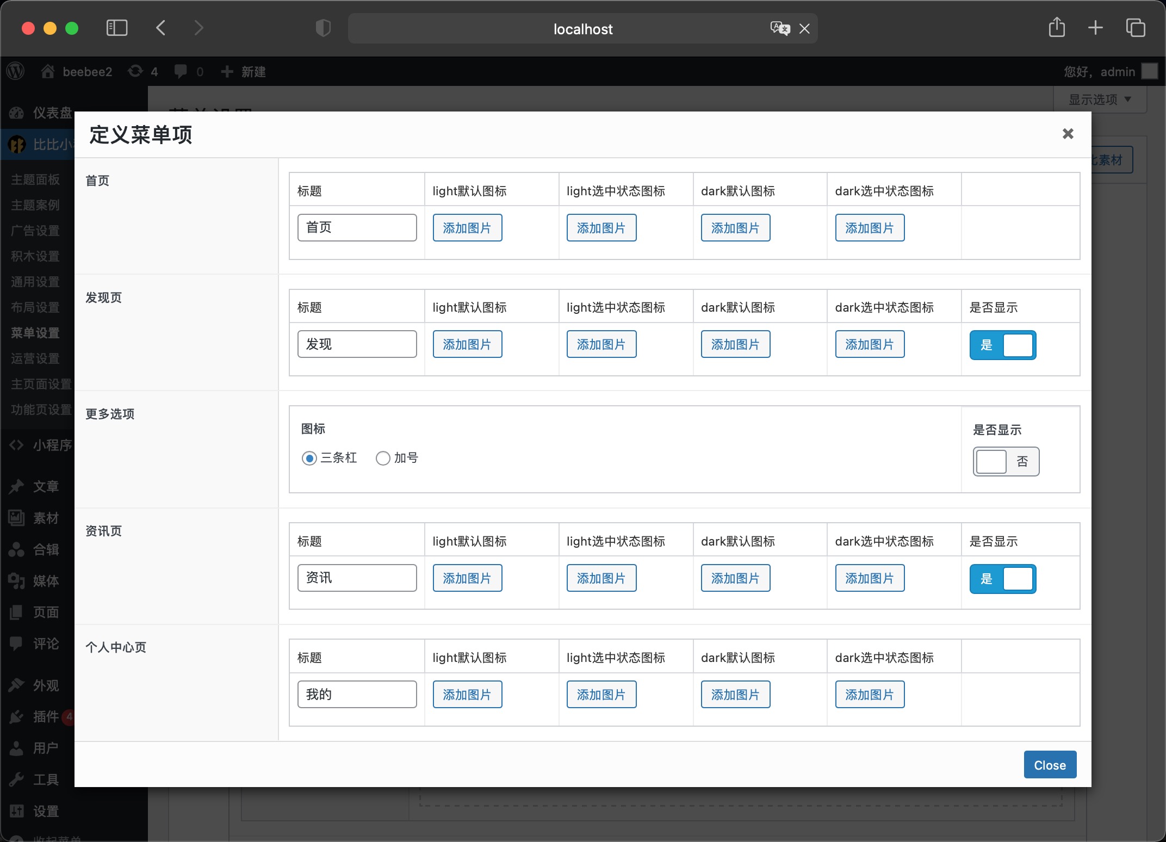The width and height of the screenshot is (1166, 842).
Task: Add light selected icon image for 资讯页
Action: tap(601, 578)
